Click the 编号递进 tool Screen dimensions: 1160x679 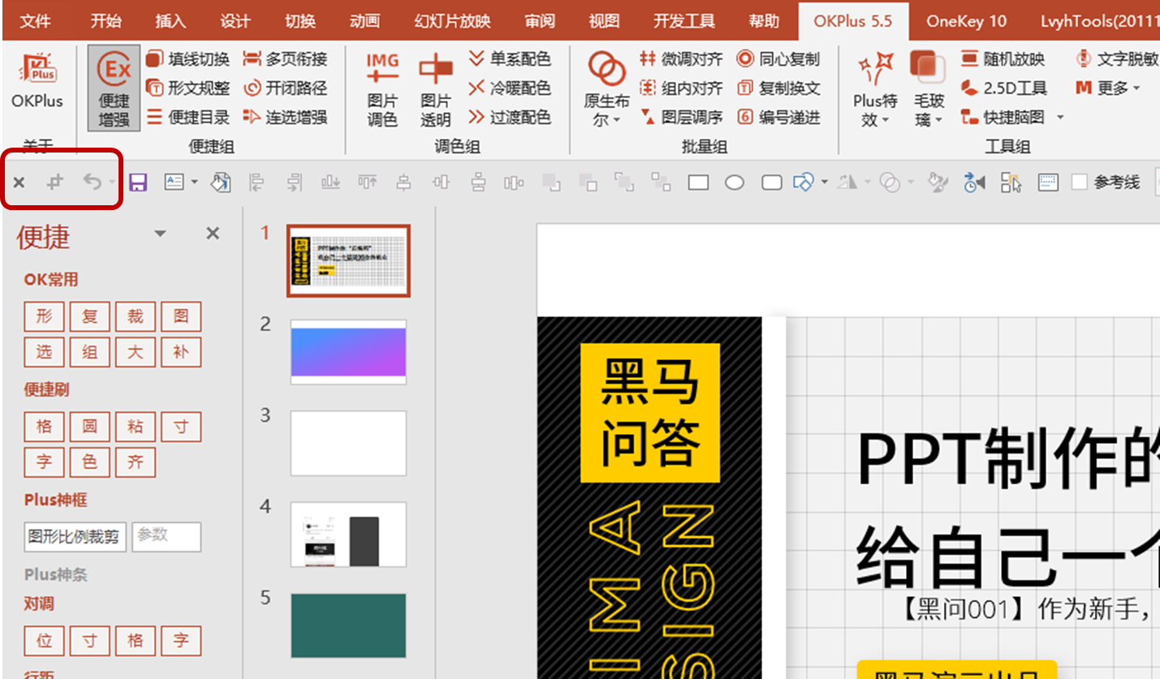[778, 118]
